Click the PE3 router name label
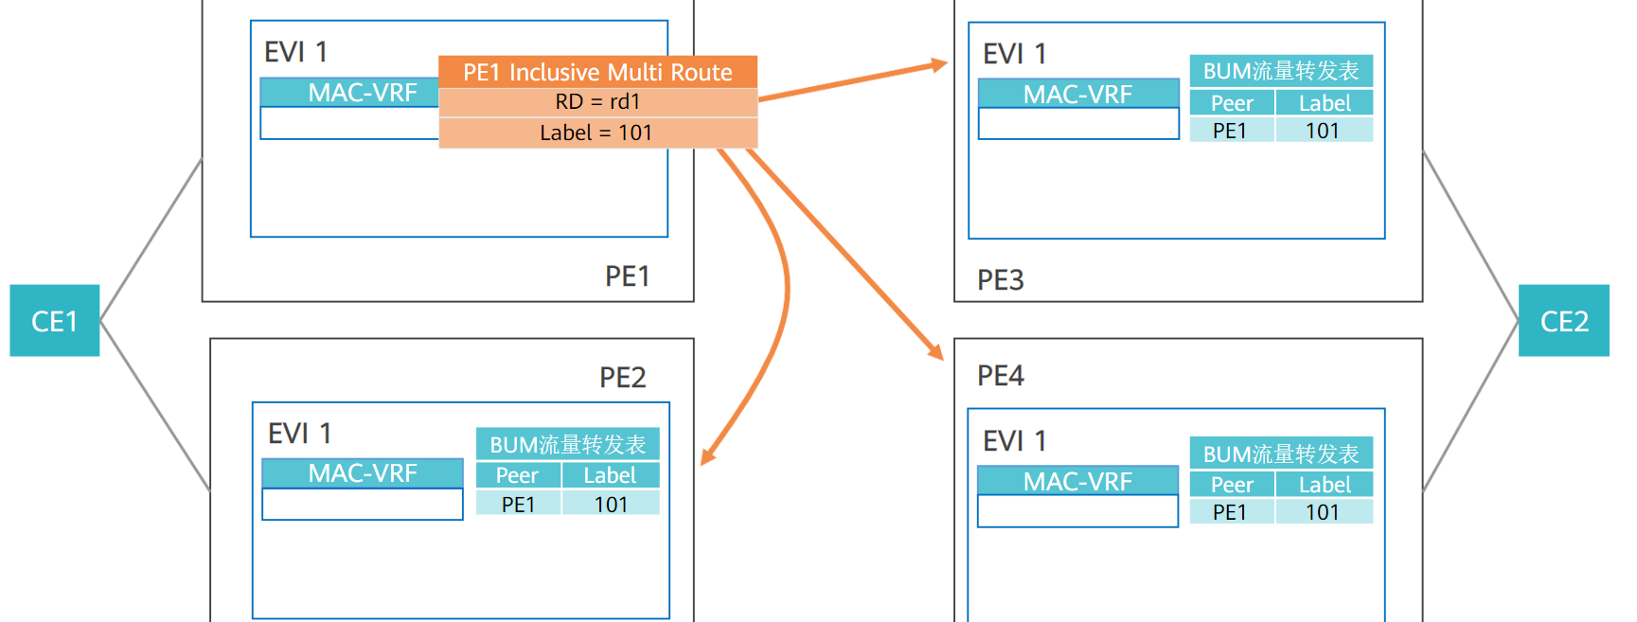The height and width of the screenshot is (622, 1637). 1001,280
